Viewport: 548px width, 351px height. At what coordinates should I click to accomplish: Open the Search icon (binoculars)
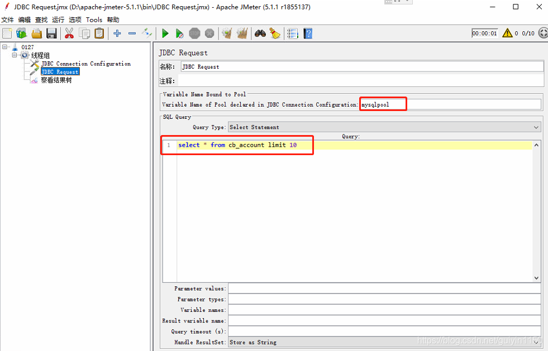260,33
